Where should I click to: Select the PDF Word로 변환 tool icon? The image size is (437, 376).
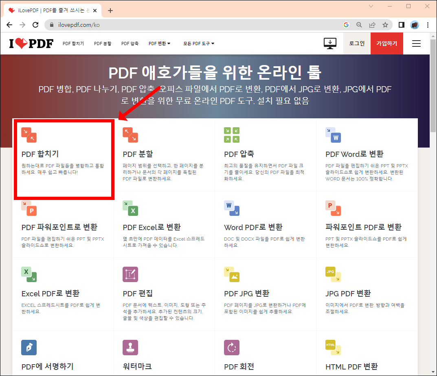click(x=333, y=136)
